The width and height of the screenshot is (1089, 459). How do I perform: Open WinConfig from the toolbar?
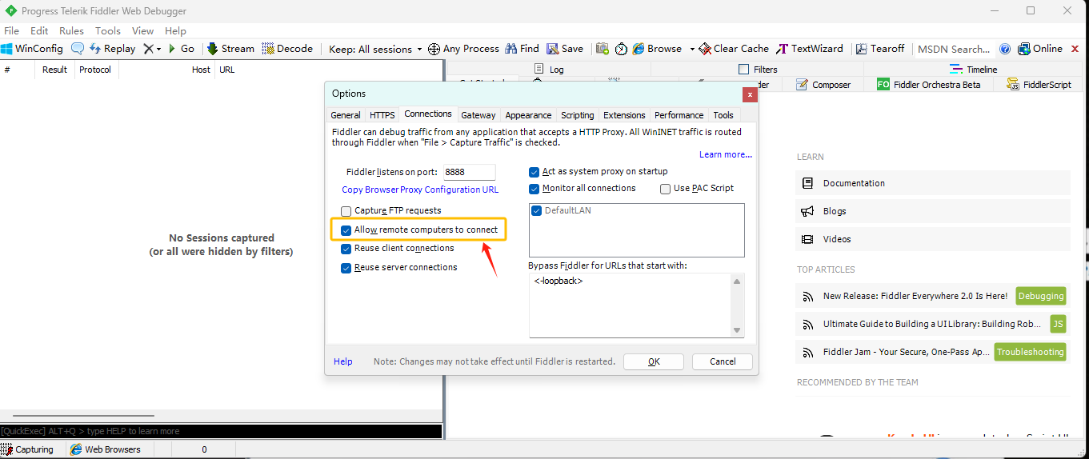point(32,49)
